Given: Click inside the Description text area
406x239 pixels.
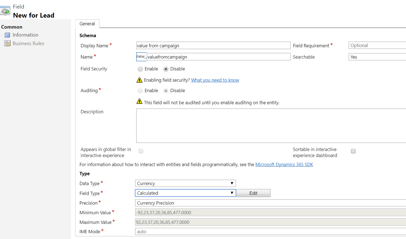Looking at the screenshot, I should pyautogui.click(x=271, y=126).
